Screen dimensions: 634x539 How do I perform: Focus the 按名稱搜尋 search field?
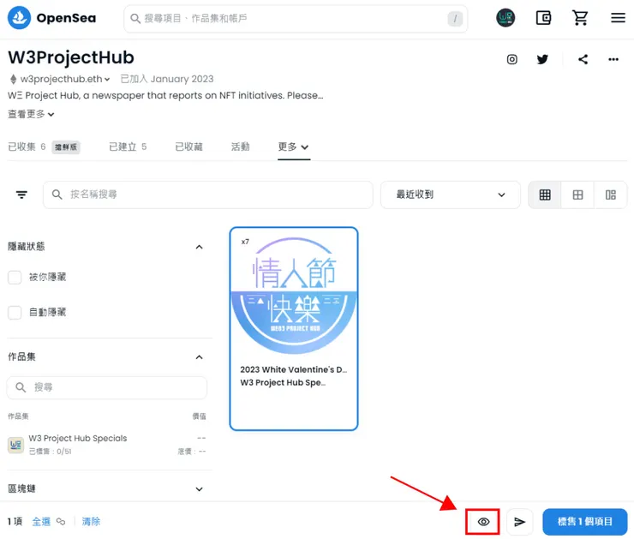coord(208,195)
